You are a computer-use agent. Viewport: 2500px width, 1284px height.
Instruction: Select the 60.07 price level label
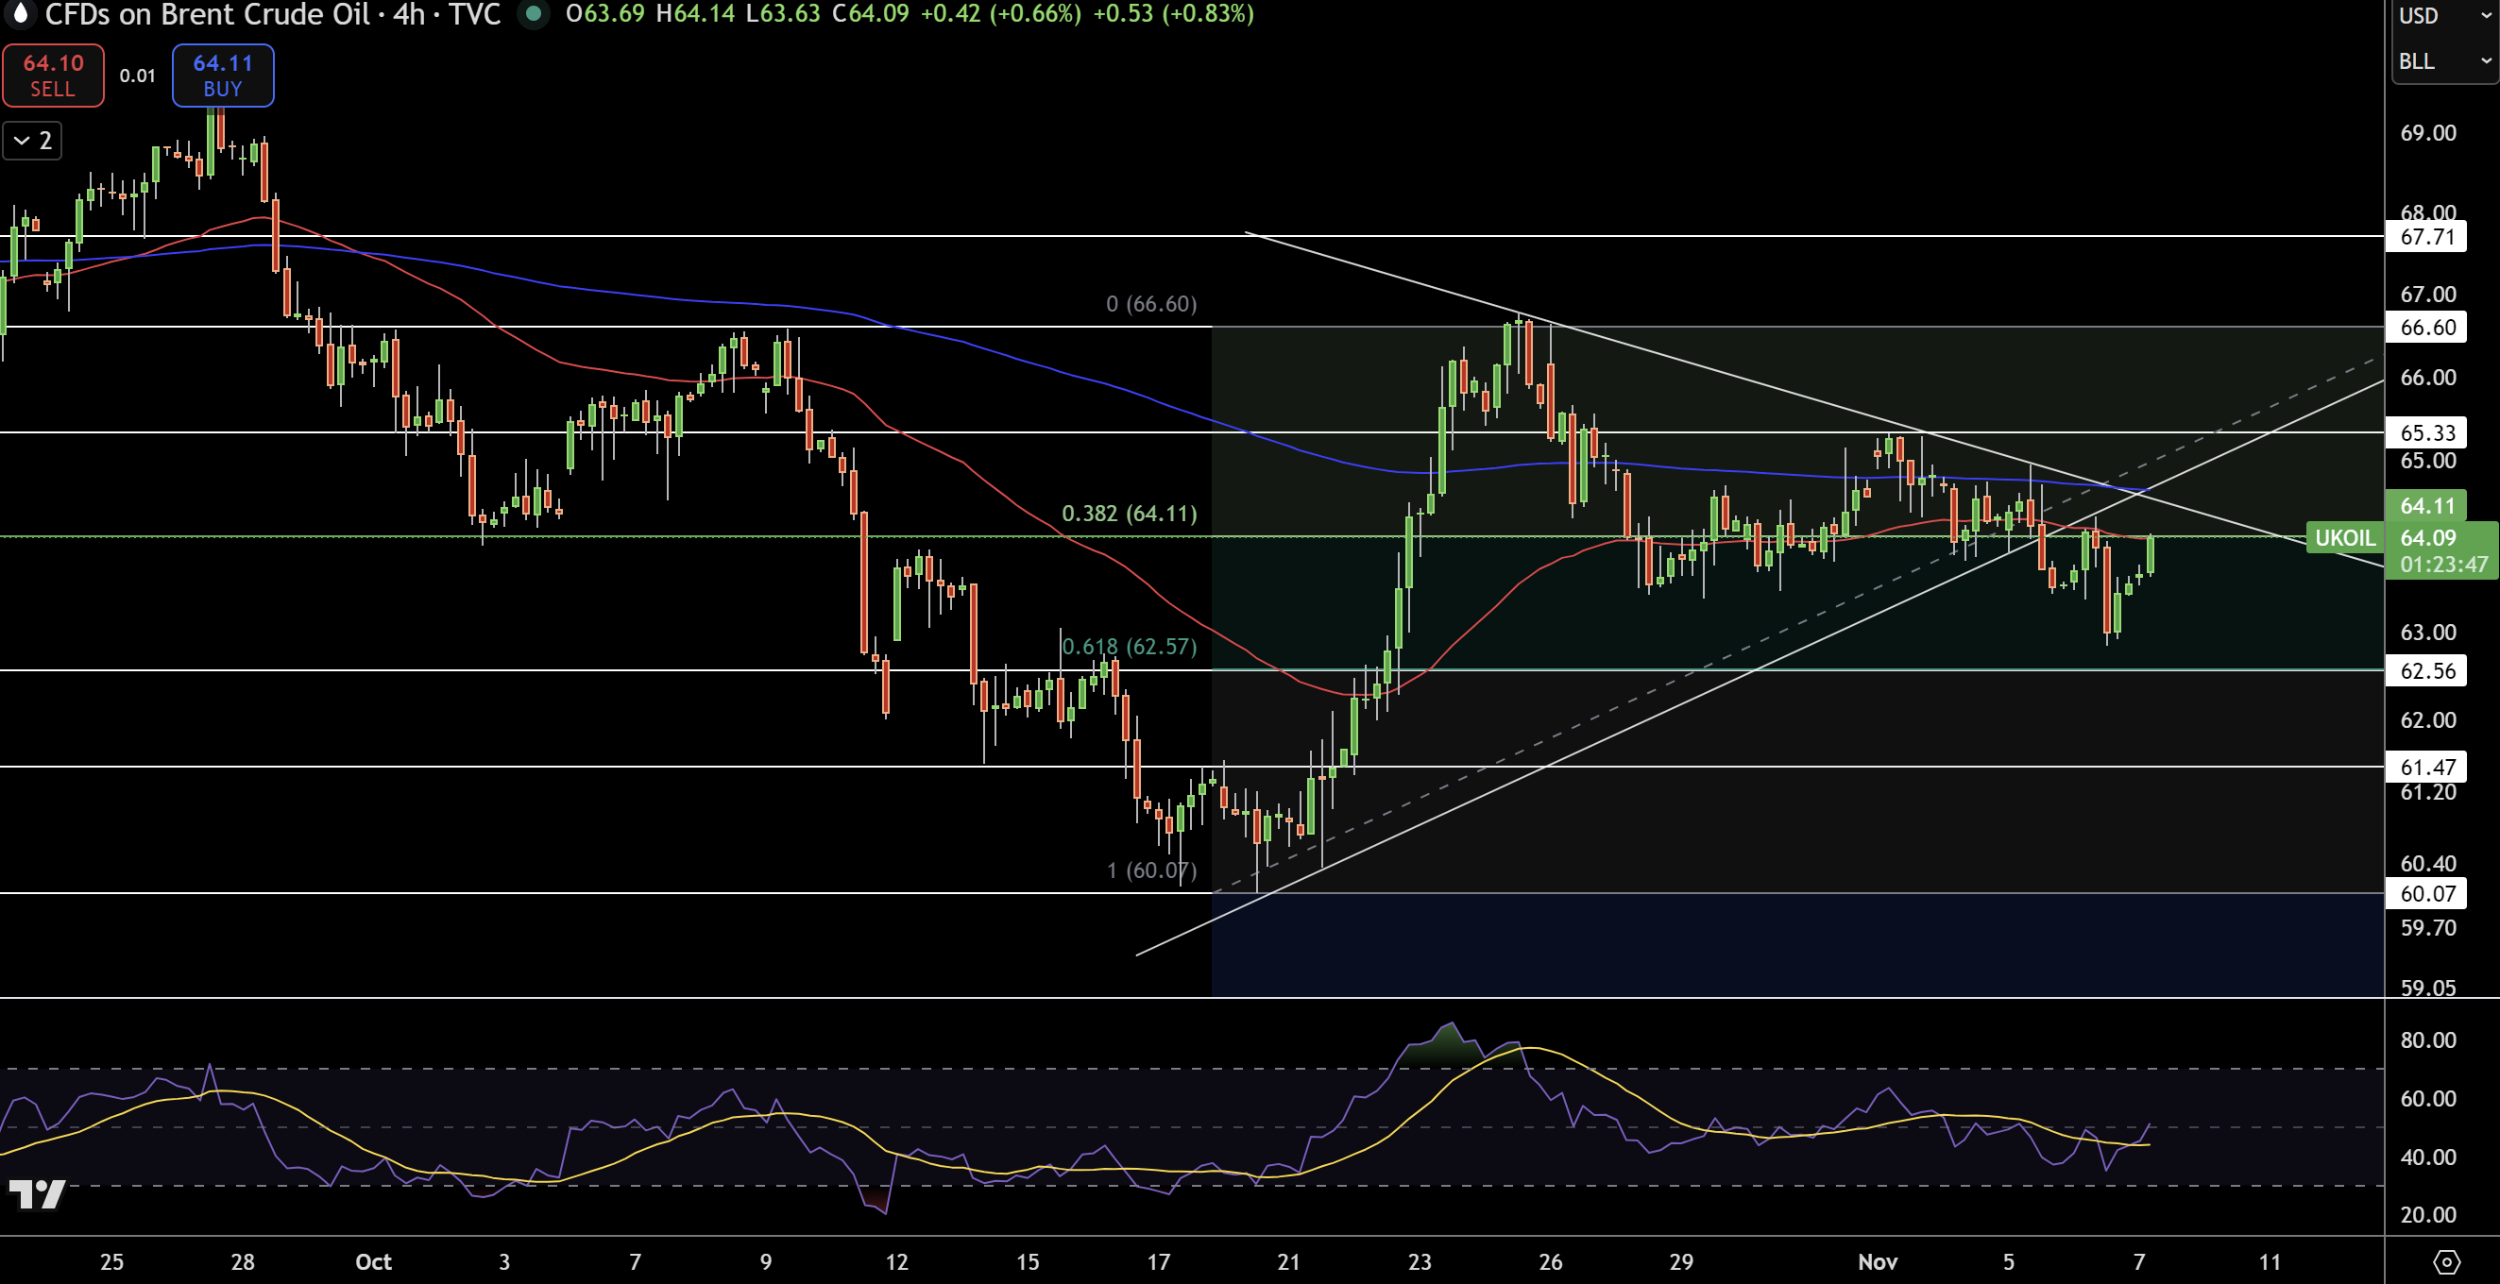(x=2426, y=893)
